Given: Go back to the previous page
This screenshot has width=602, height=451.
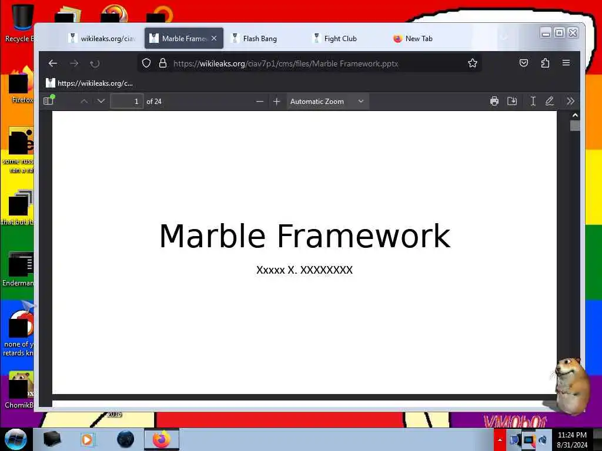Looking at the screenshot, I should coord(52,63).
